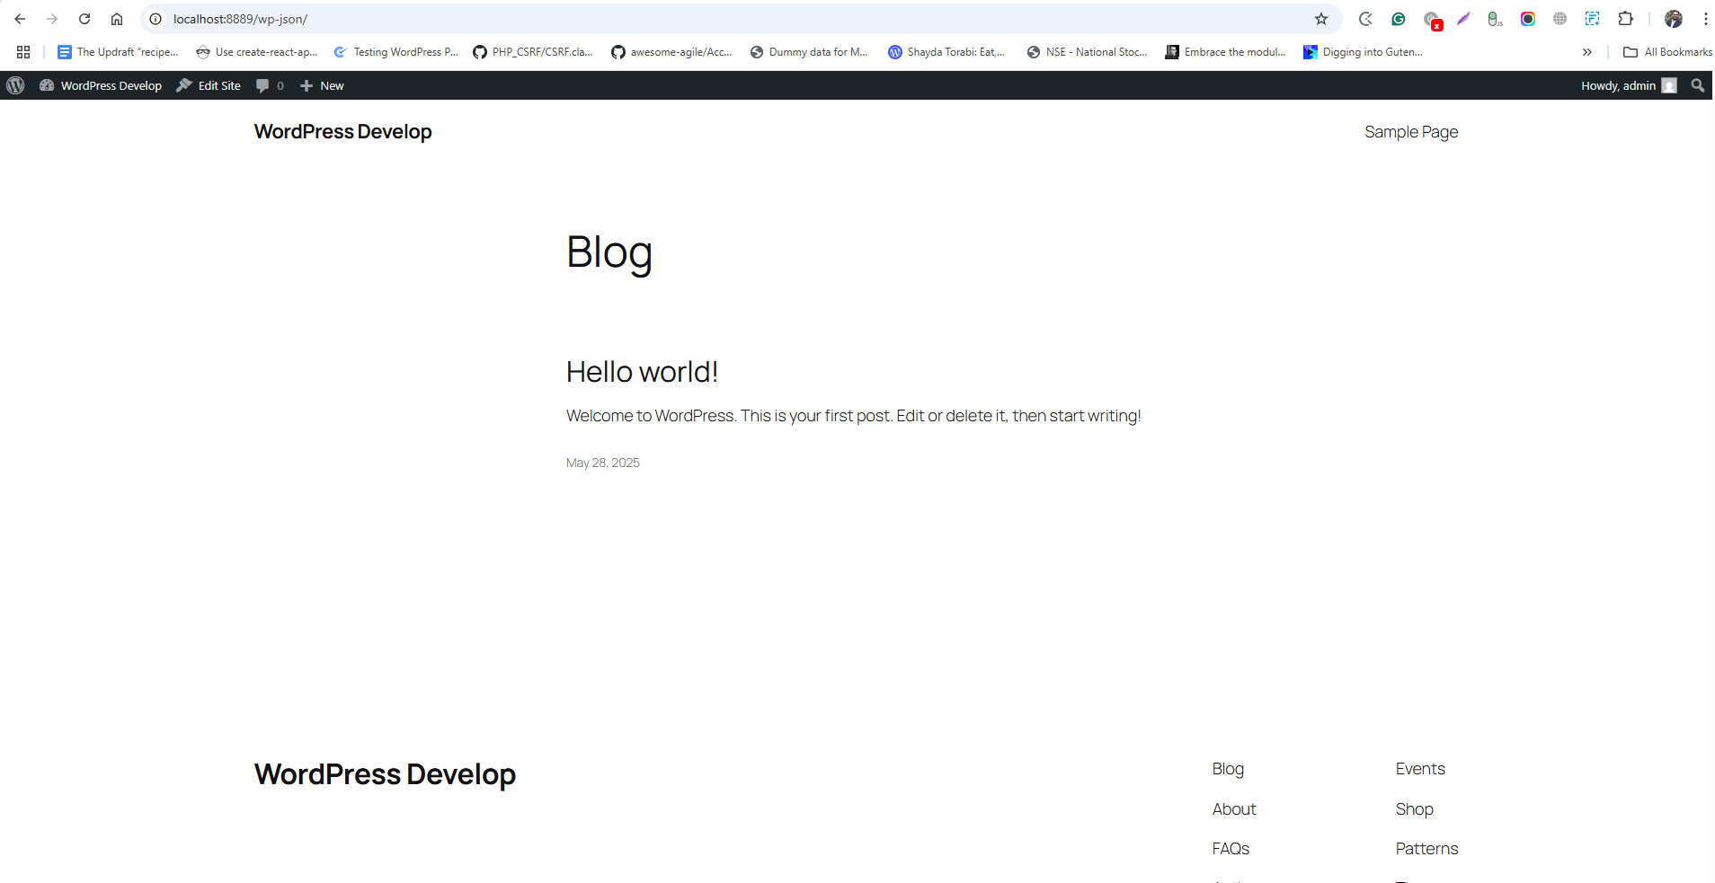The height and width of the screenshot is (883, 1715).
Task: Open the PHP_CSRF GitHub bookmark
Action: (533, 52)
